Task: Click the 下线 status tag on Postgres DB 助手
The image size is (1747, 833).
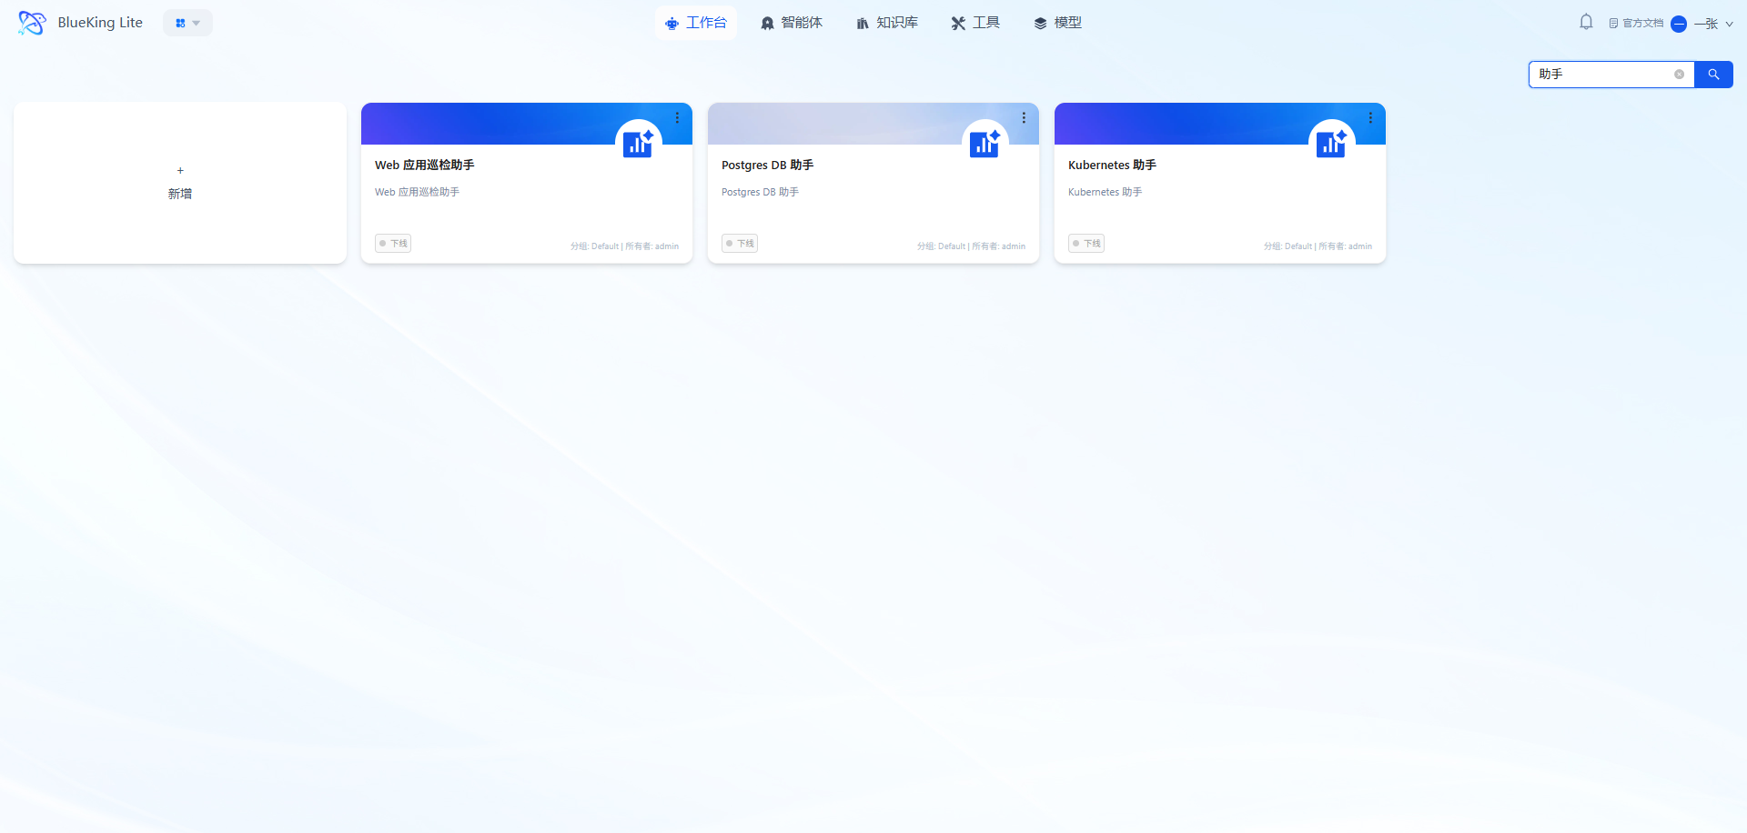Action: pos(740,244)
